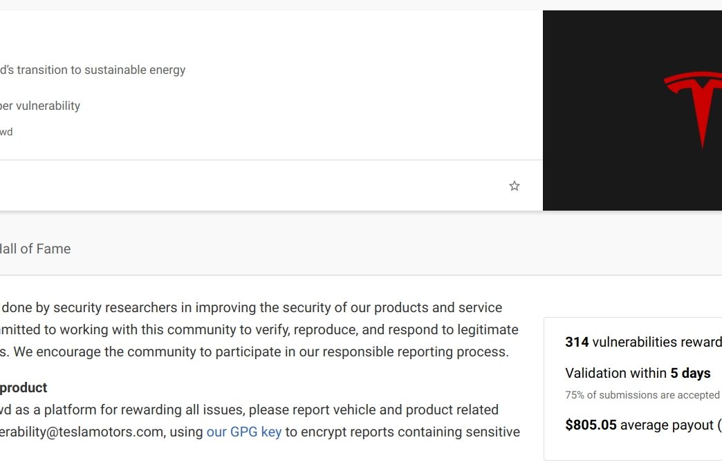The height and width of the screenshot is (471, 722).
Task: Select '75% of submissions are accepted' text
Action: (642, 395)
